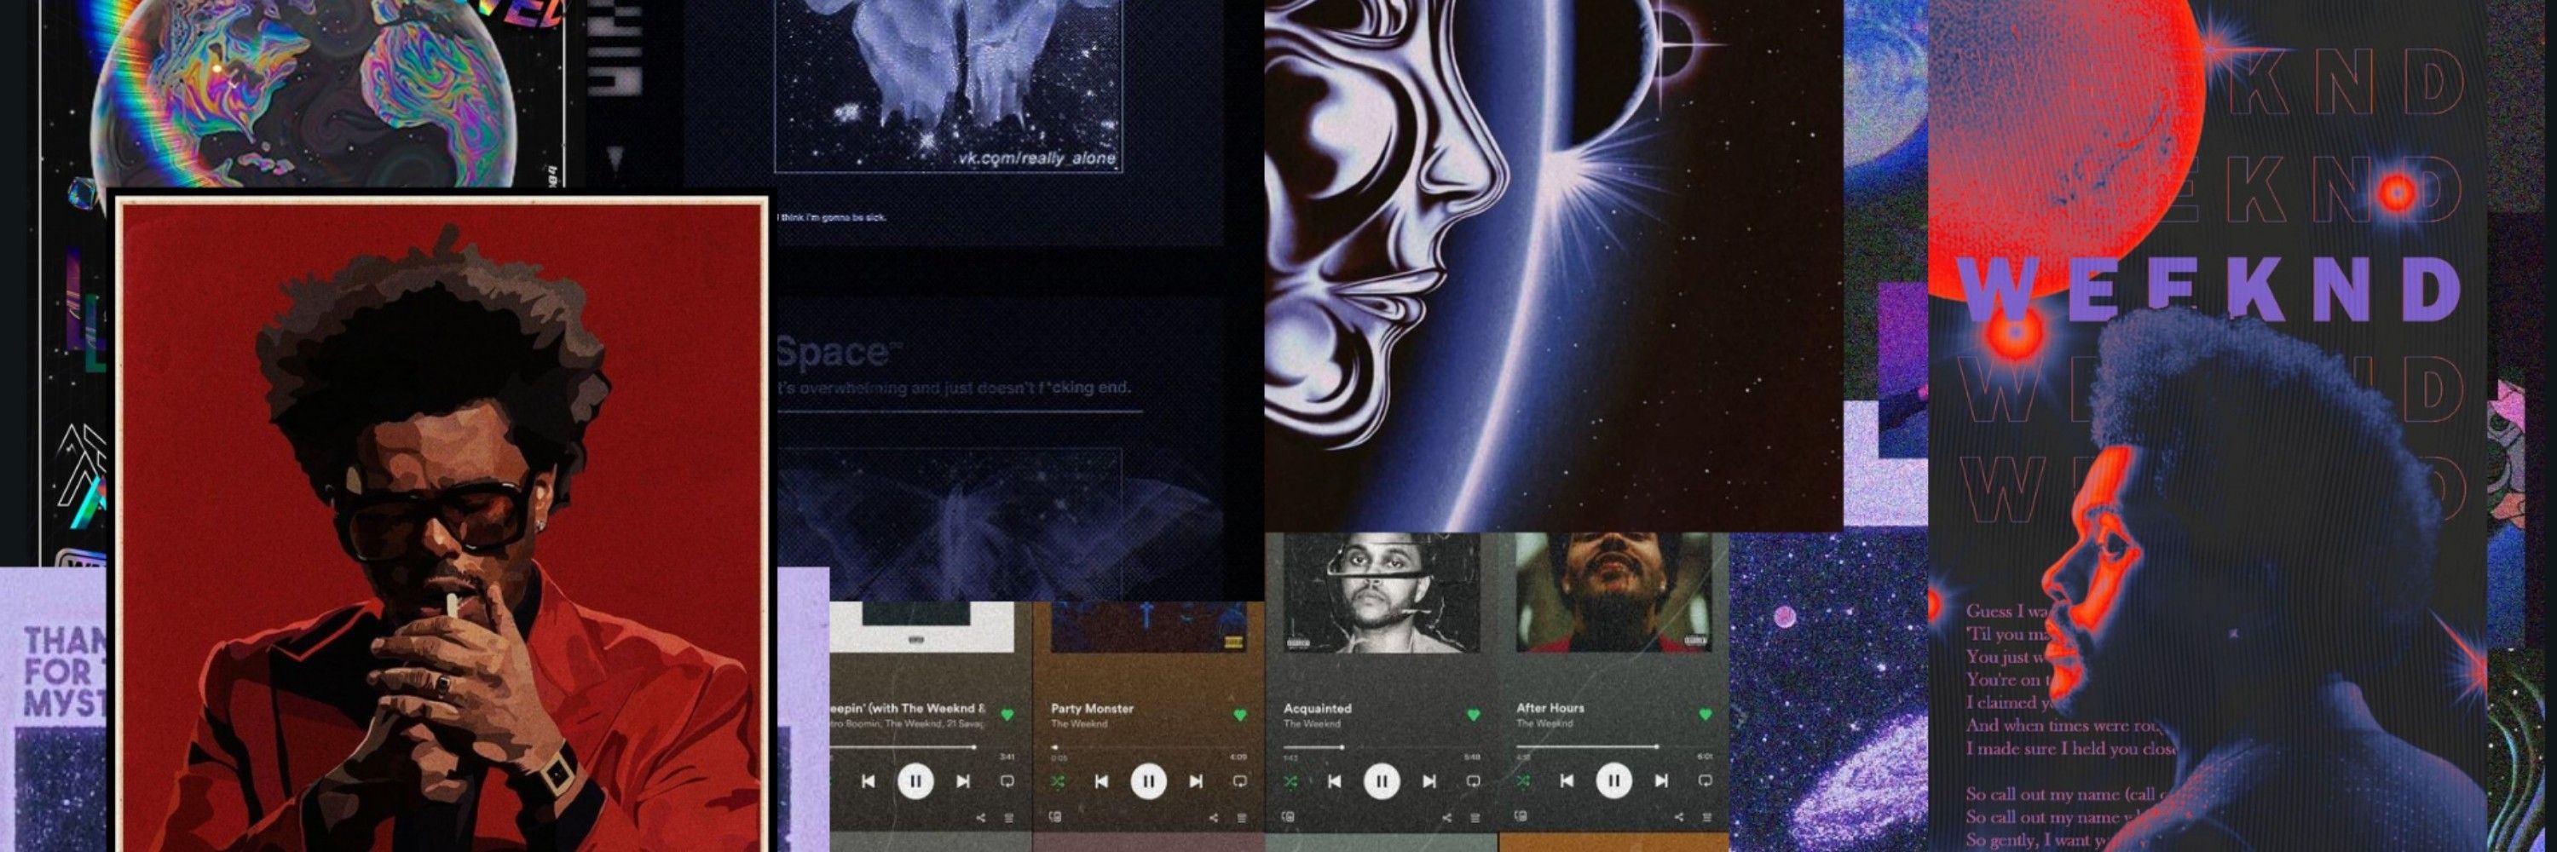2557x852 pixels.
Task: Unlike the Acquainted song heart
Action: click(x=1473, y=714)
